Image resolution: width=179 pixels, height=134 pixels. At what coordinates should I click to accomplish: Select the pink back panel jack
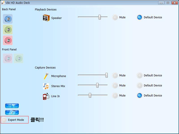(8, 40)
